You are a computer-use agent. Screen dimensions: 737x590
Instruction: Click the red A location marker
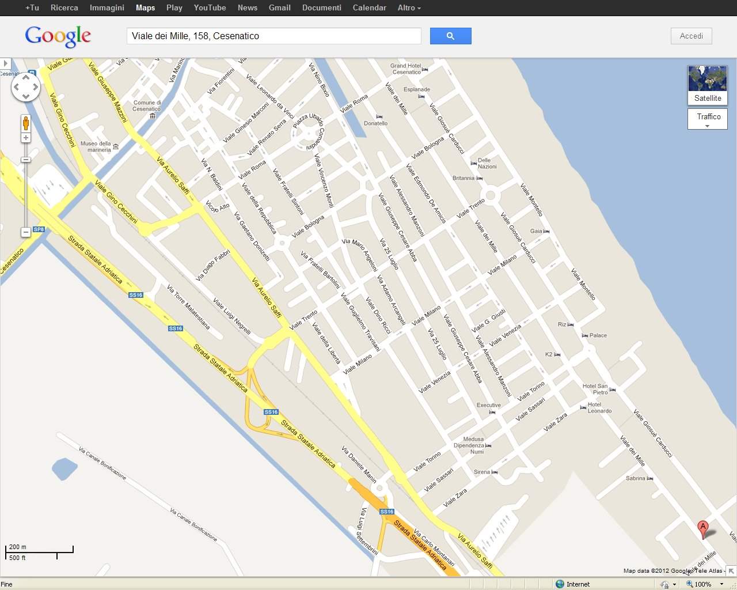click(703, 530)
